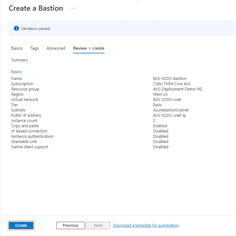236x236 pixels.
Task: Click the Subnets label
Action: pyautogui.click(x=18, y=110)
